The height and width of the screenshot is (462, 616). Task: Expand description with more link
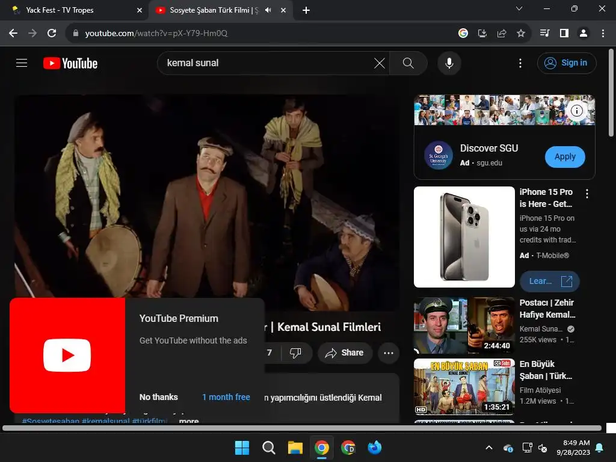[188, 420]
